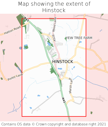
Task: Select the Hatton Road label
Action: tap(12, 30)
